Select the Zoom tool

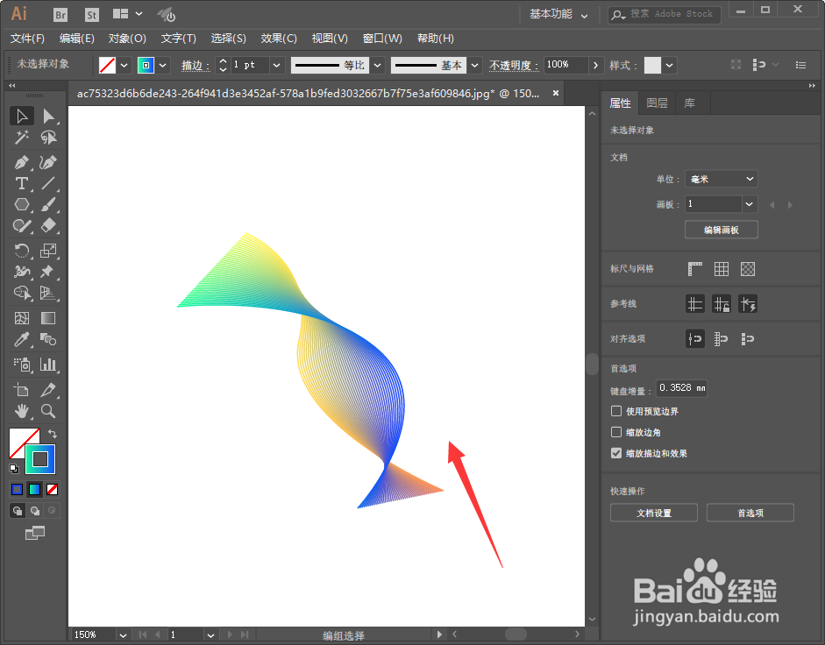[x=48, y=411]
